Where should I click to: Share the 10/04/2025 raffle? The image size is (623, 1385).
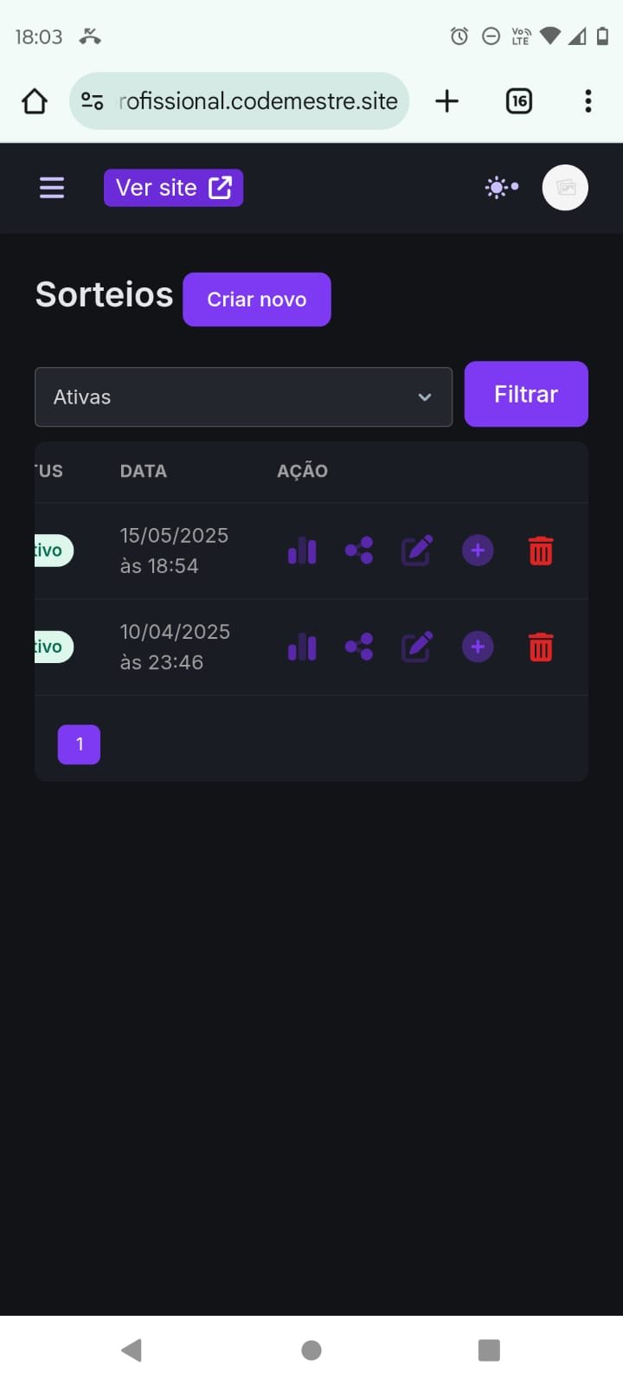click(x=359, y=647)
